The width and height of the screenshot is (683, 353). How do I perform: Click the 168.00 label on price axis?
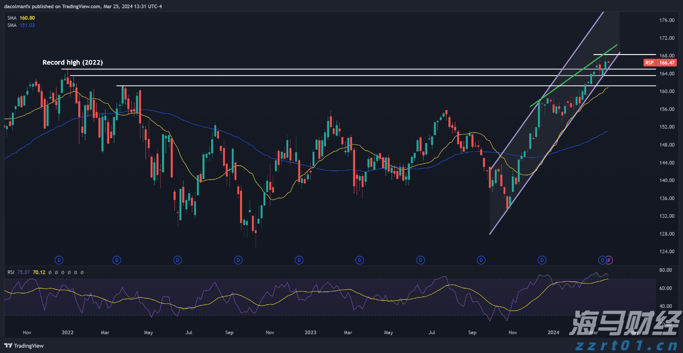[x=666, y=55]
